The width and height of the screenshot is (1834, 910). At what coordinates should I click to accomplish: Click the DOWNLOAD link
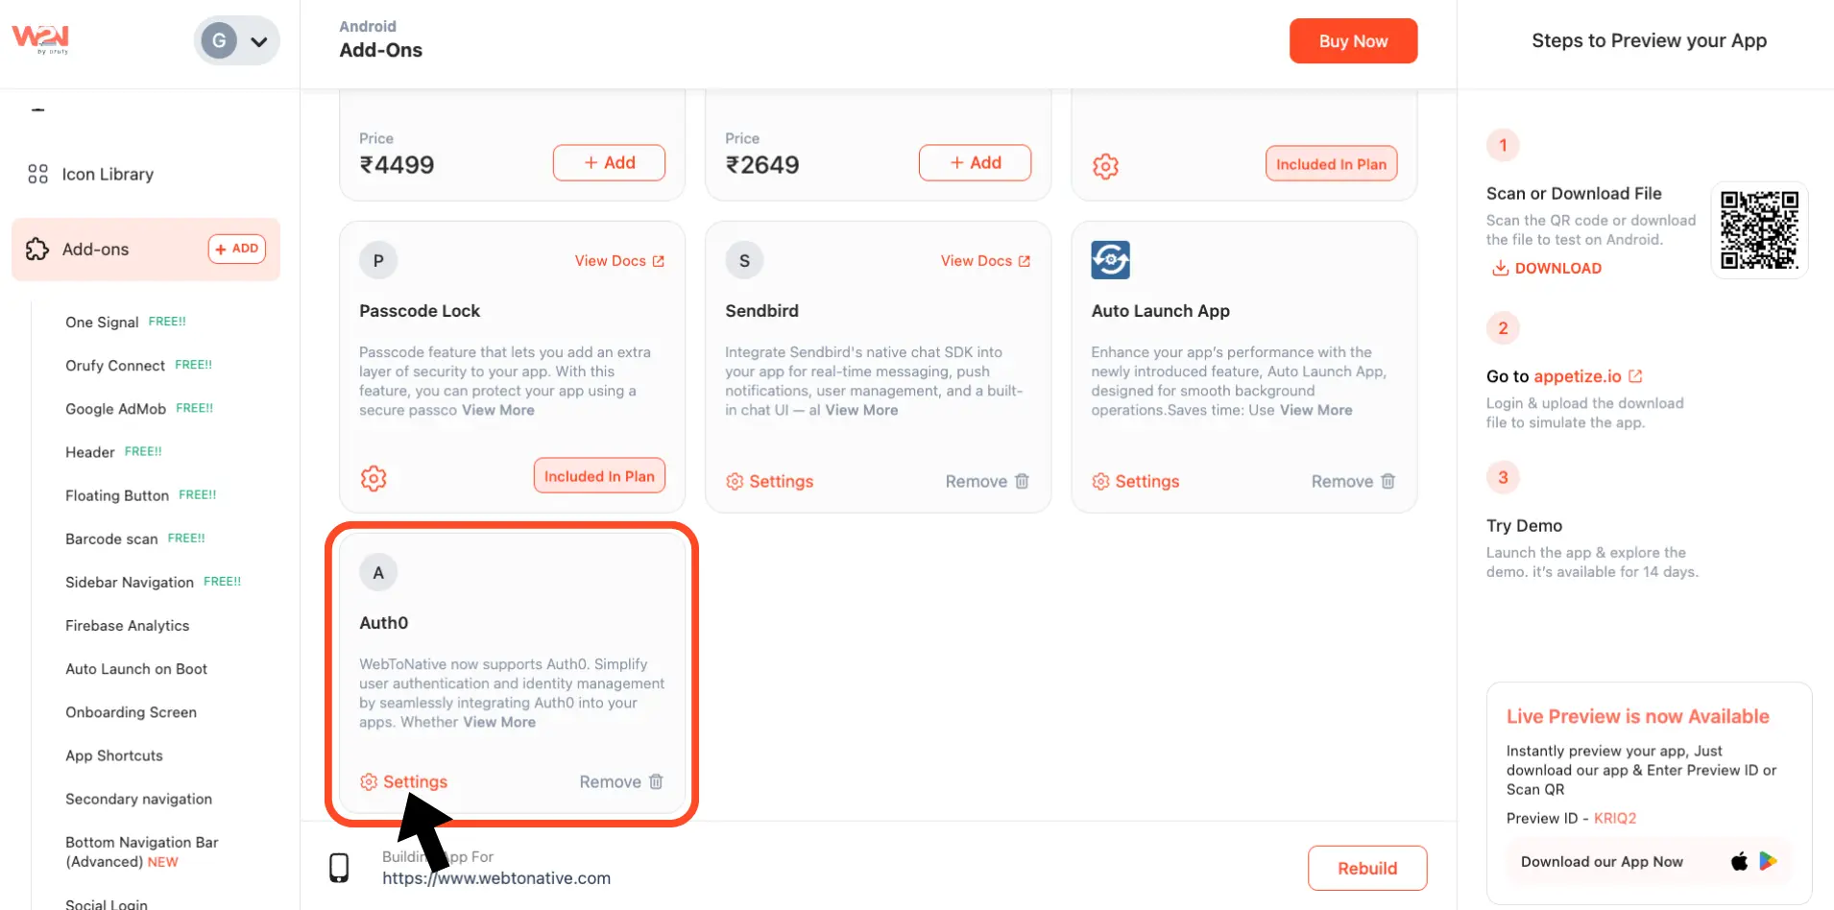(x=1546, y=269)
